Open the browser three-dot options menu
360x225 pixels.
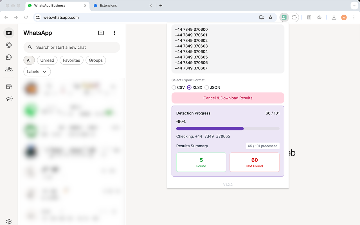354,17
